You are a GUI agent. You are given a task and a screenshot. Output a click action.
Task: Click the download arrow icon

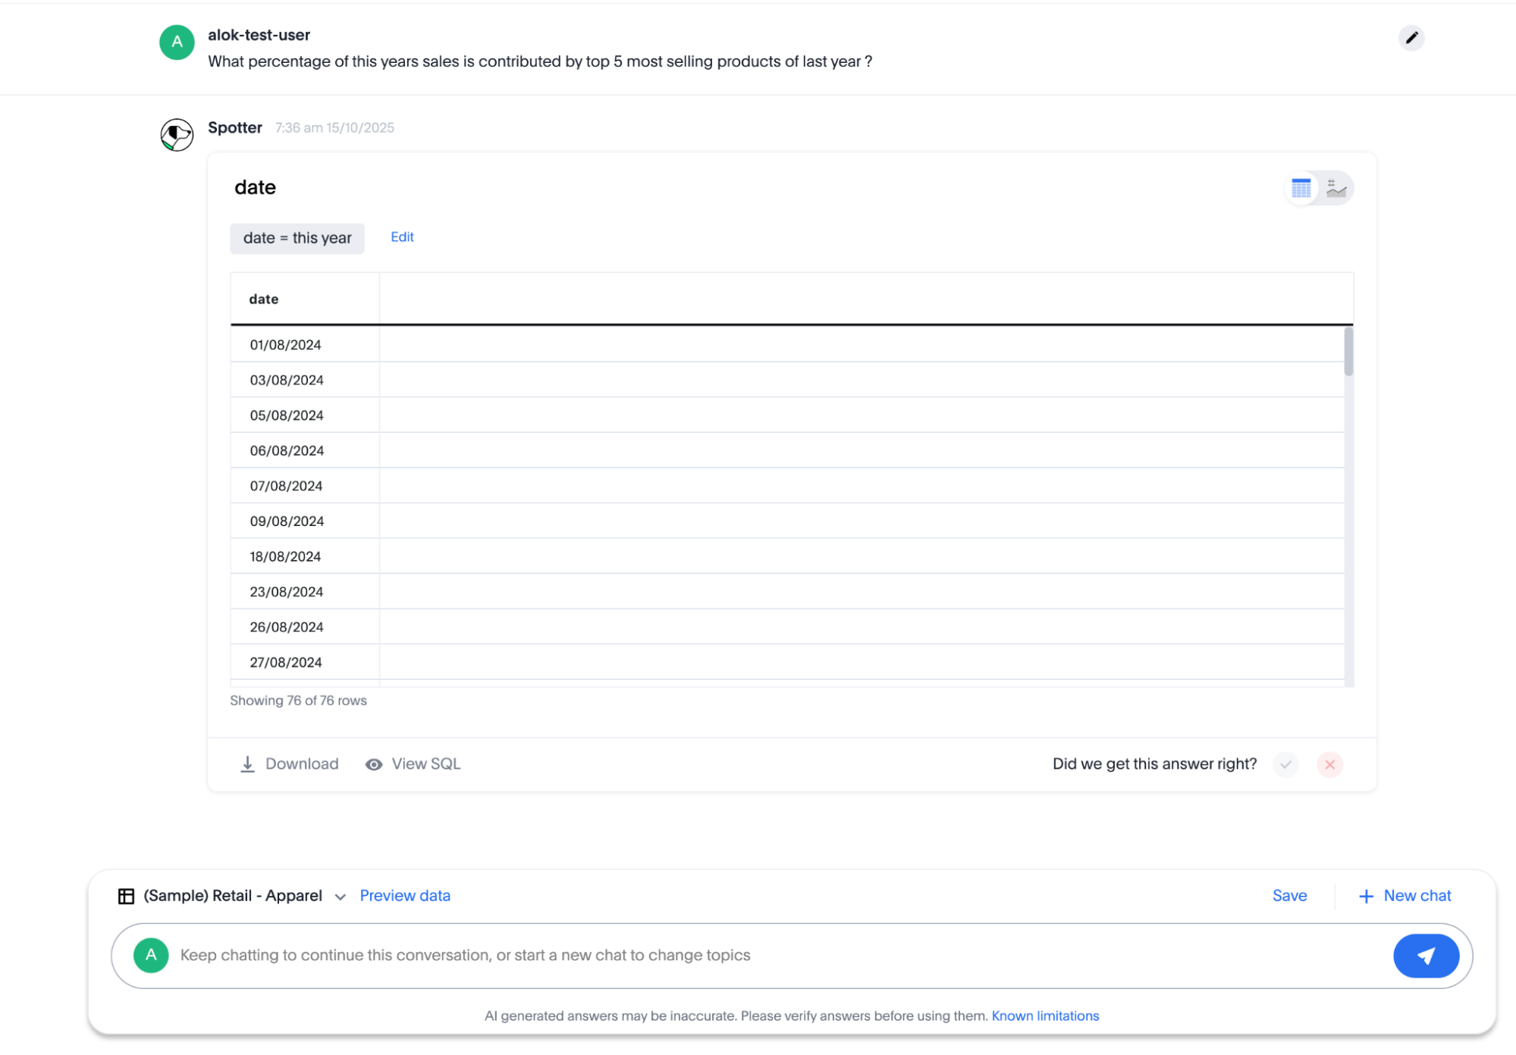point(247,764)
